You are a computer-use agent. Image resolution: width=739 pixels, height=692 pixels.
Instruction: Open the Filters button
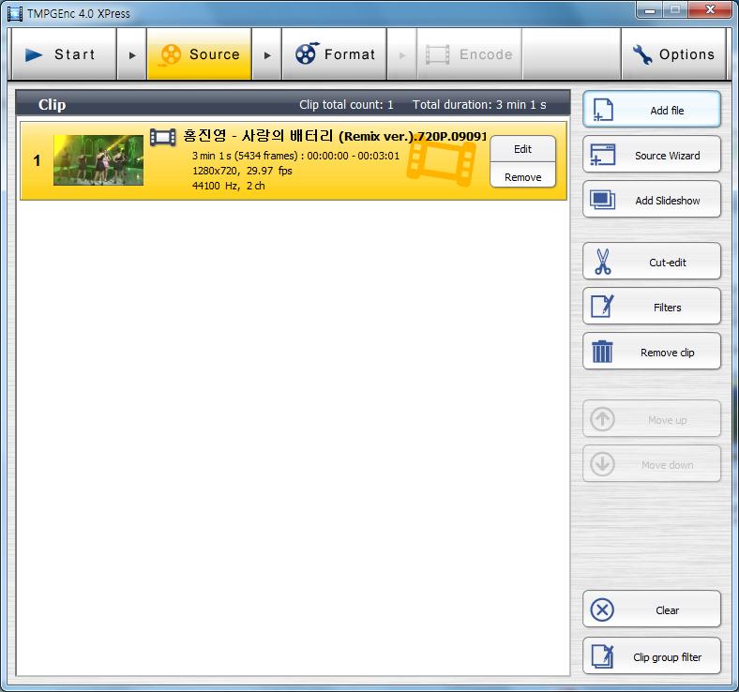click(x=652, y=307)
